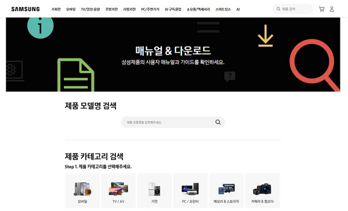The image size is (348, 211).
Task: Open the AI menu item
Action: 238,9
